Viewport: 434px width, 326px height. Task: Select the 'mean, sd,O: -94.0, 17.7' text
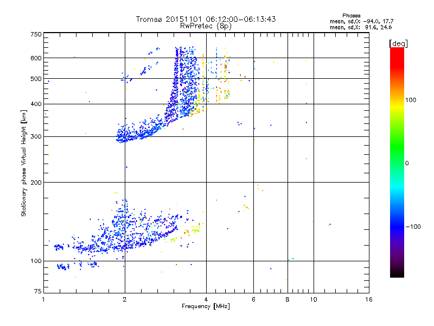coord(361,21)
